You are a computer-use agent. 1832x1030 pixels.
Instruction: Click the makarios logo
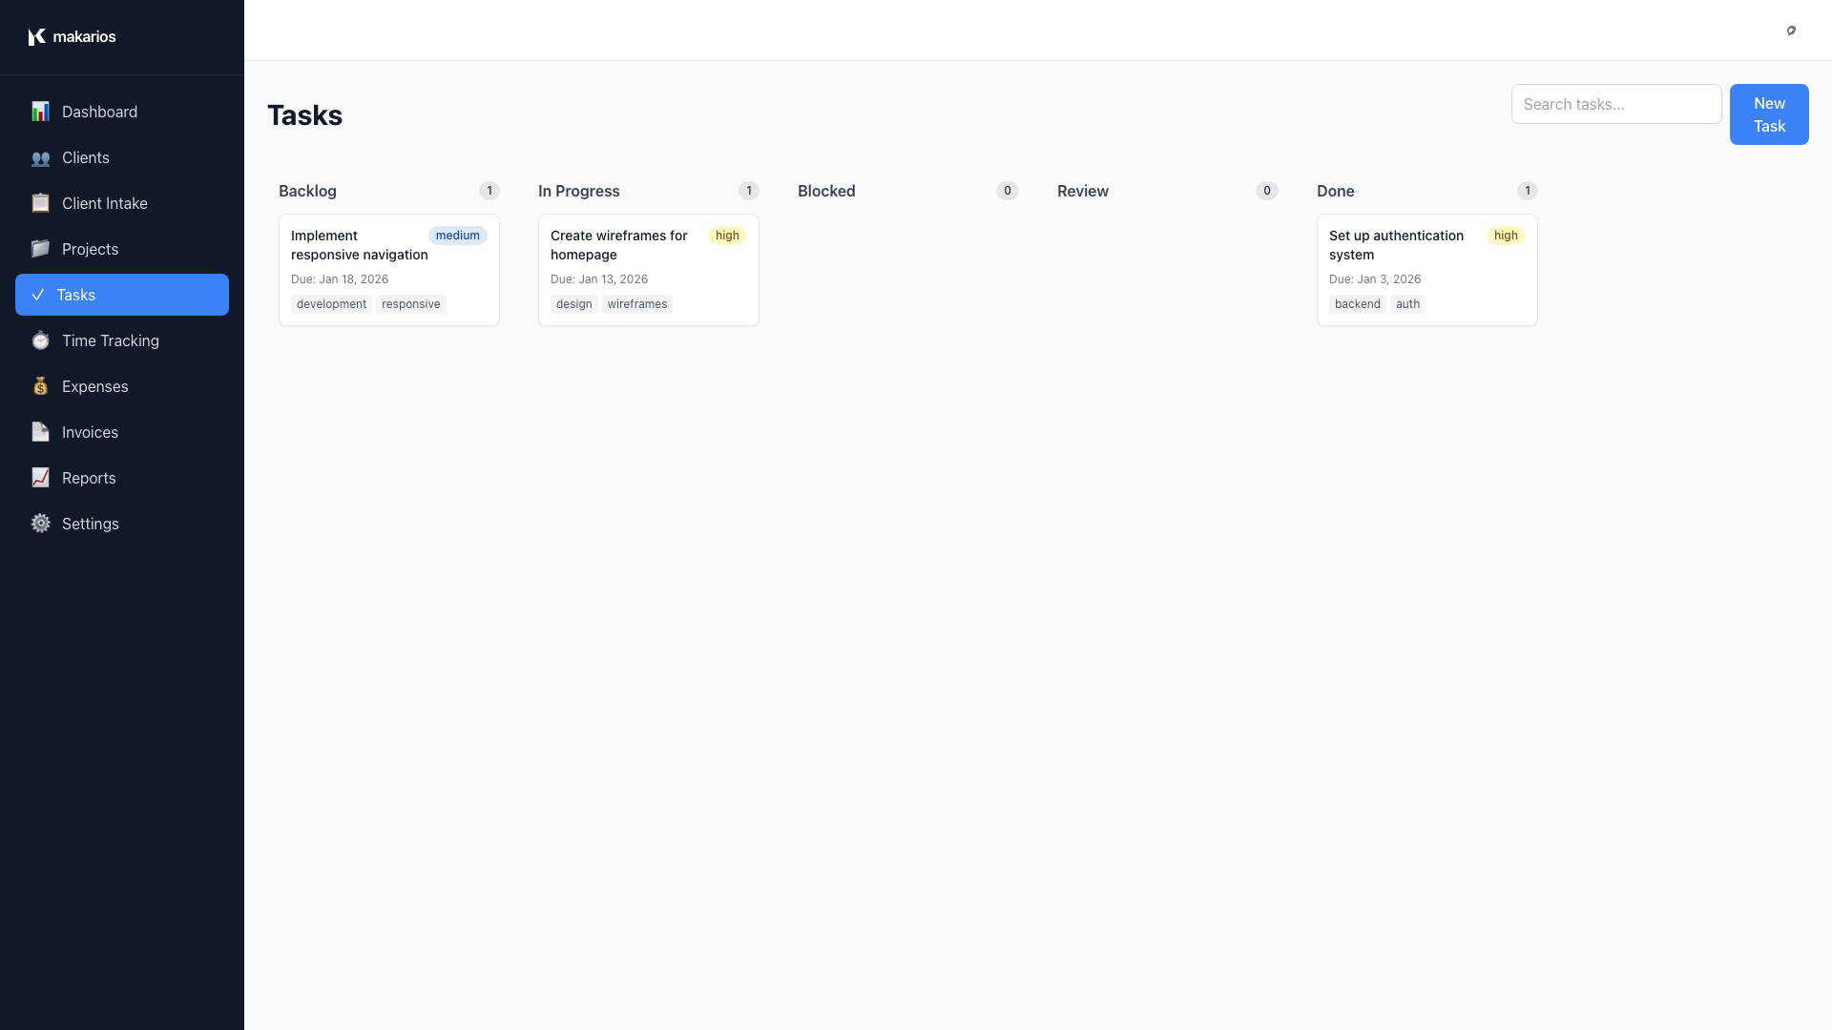pyautogui.click(x=72, y=36)
